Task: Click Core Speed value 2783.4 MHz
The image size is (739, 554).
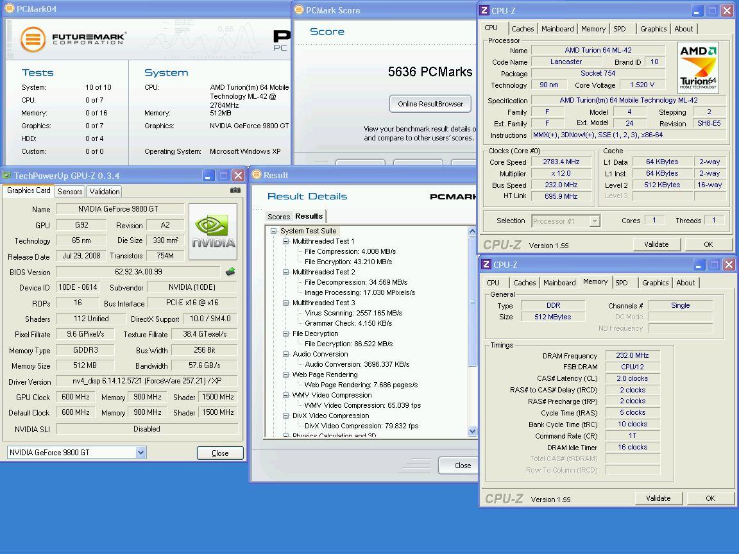Action: (x=561, y=162)
